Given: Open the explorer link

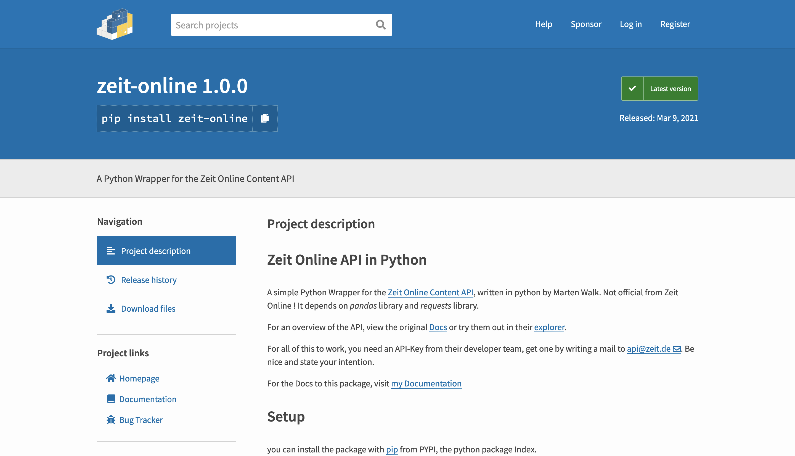Looking at the screenshot, I should [x=549, y=327].
